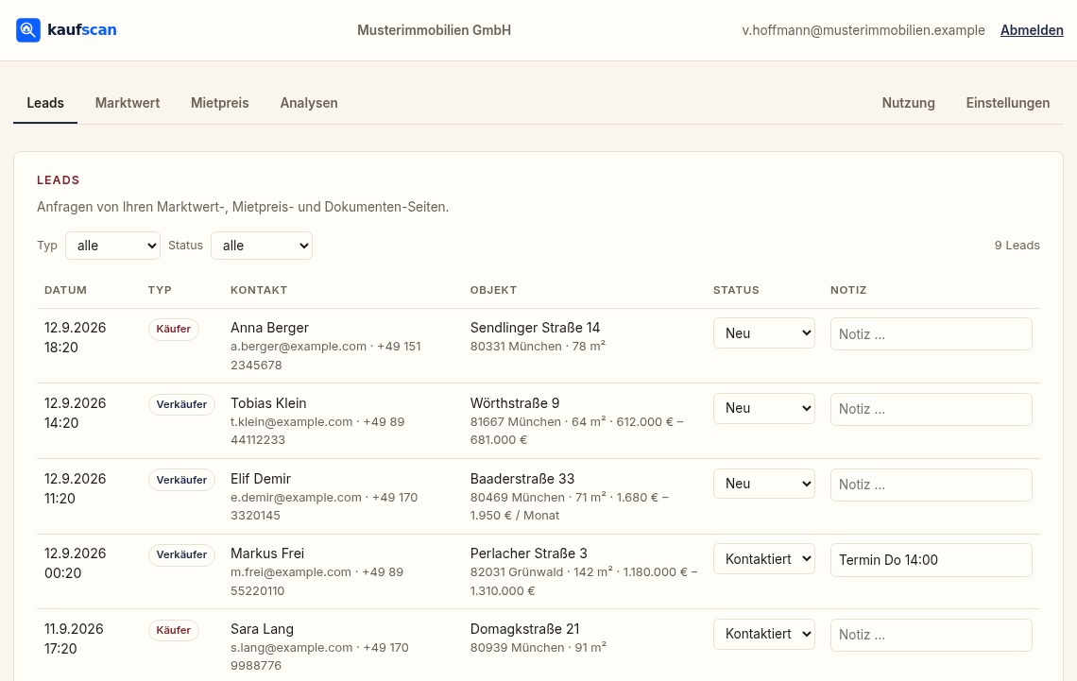The image size is (1077, 681).
Task: Click the '9 Leads' count text
Action: pyautogui.click(x=1017, y=246)
